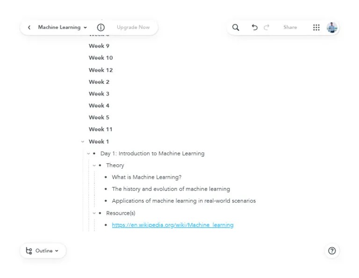Click bullet beside What is Machine Learning?
The width and height of the screenshot is (359, 278).
point(106,177)
